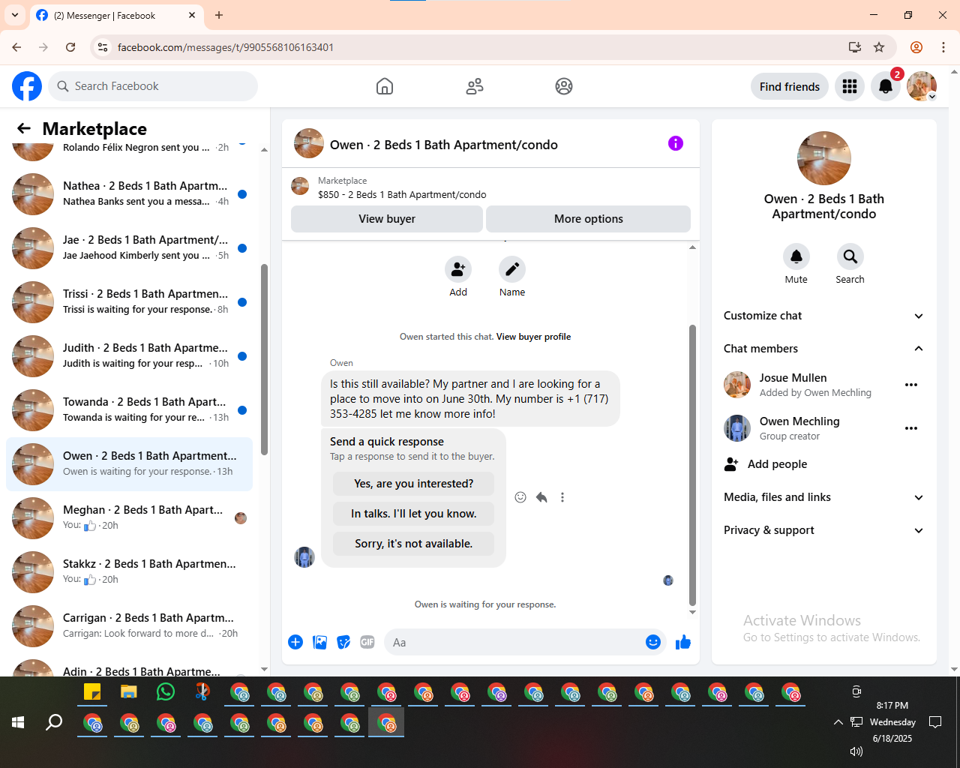The height and width of the screenshot is (768, 960).
Task: Click the Add people icon in chat
Action: (458, 269)
